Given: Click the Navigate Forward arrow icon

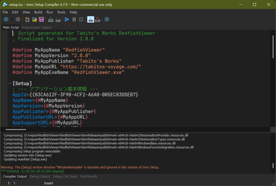Looking at the screenshot, I should [x=18, y=19].
